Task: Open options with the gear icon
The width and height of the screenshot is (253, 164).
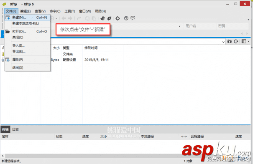Action: (x=118, y=18)
